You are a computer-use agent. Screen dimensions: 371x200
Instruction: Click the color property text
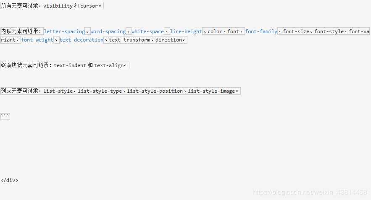[x=215, y=31]
